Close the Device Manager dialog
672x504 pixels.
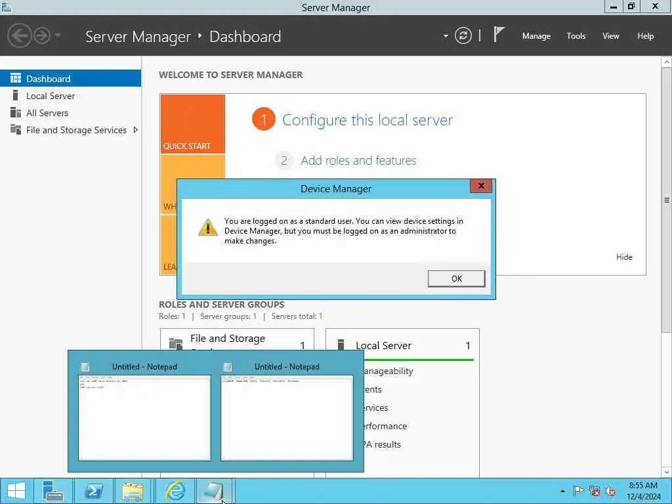[481, 186]
